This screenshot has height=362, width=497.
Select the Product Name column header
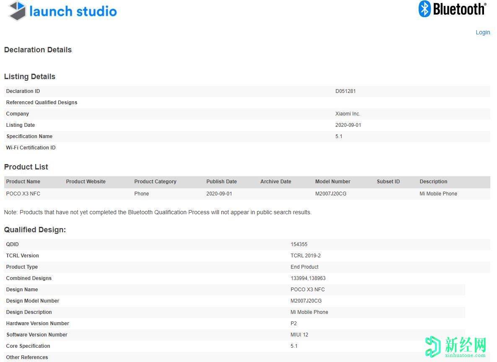click(23, 182)
